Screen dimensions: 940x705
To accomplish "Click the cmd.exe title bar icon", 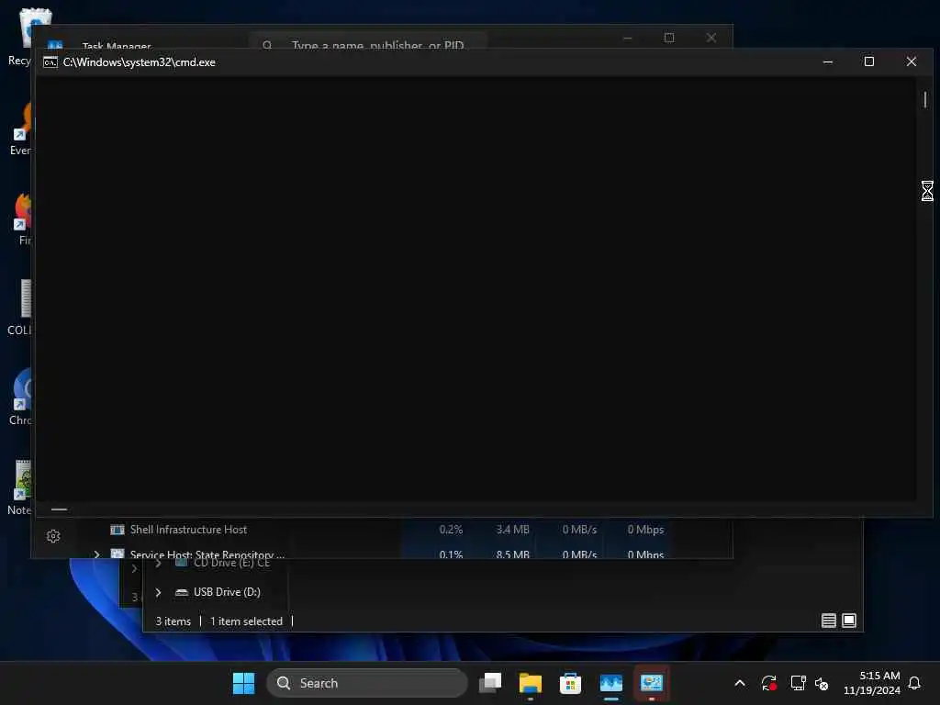I will click(50, 62).
